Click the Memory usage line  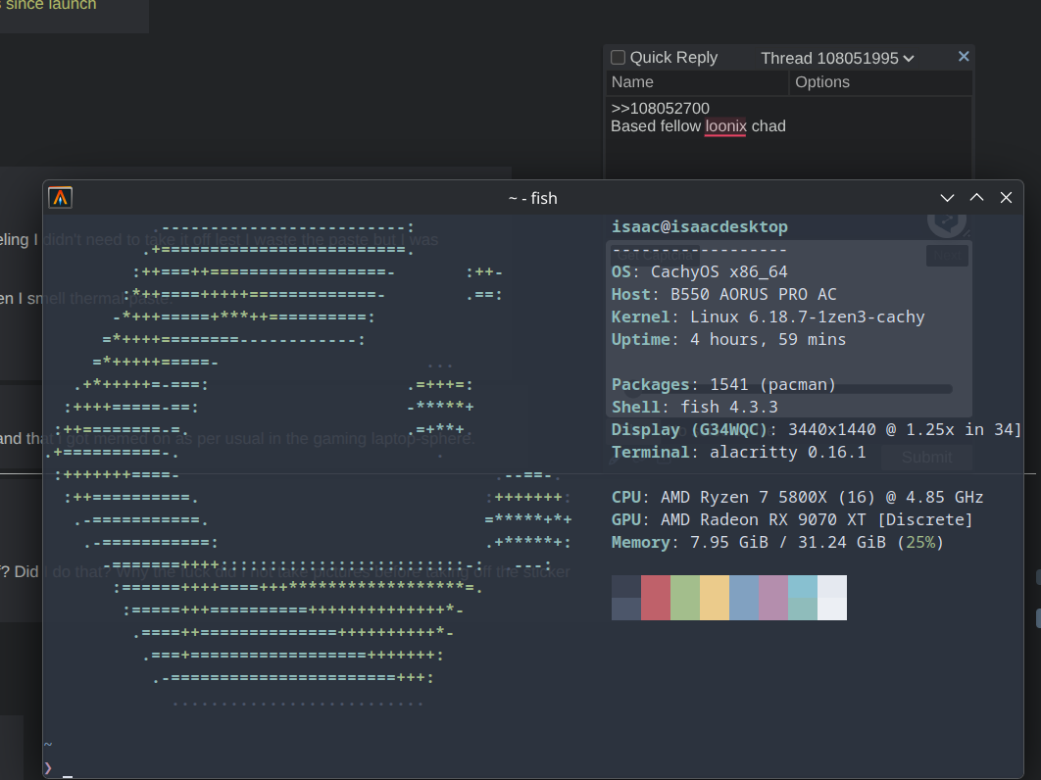(x=777, y=543)
